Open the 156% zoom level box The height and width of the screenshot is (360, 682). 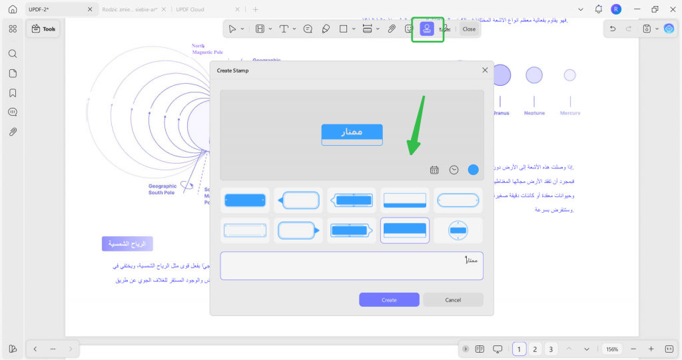612,349
